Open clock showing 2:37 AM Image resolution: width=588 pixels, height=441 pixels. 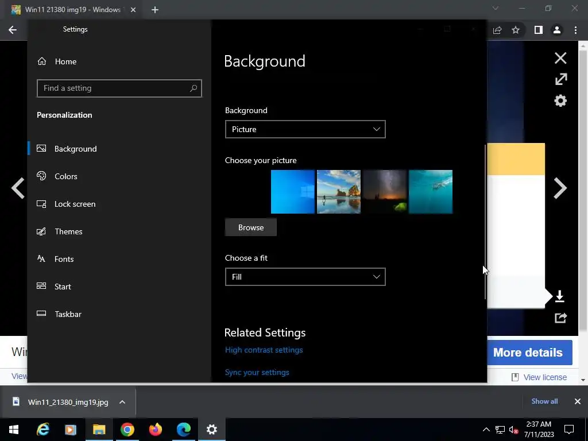pyautogui.click(x=539, y=430)
